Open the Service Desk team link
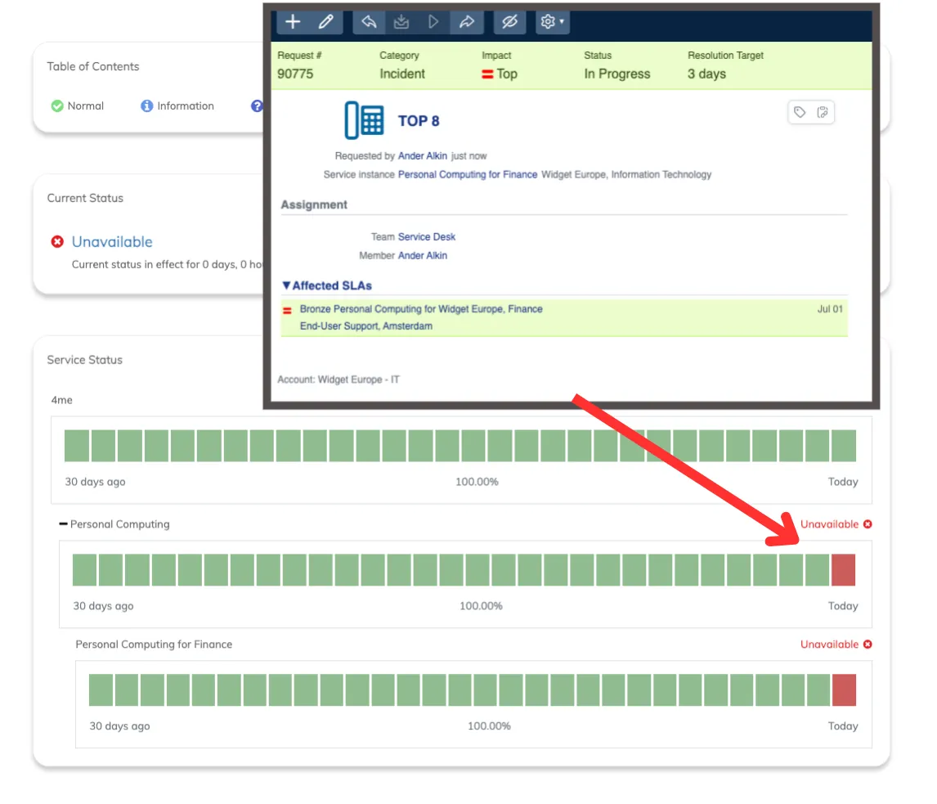The image size is (937, 804). coord(427,236)
